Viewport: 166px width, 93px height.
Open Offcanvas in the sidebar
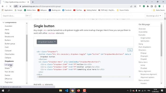[x=9, y=79]
